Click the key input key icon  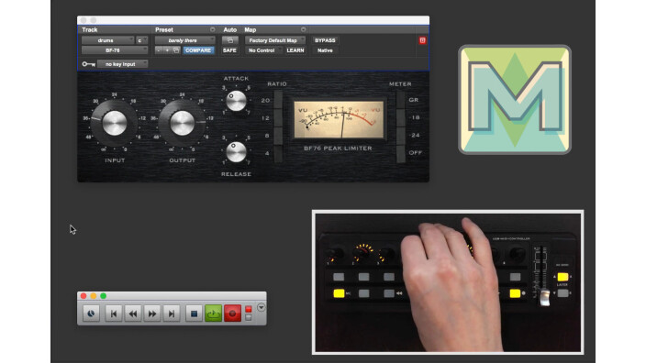(88, 64)
